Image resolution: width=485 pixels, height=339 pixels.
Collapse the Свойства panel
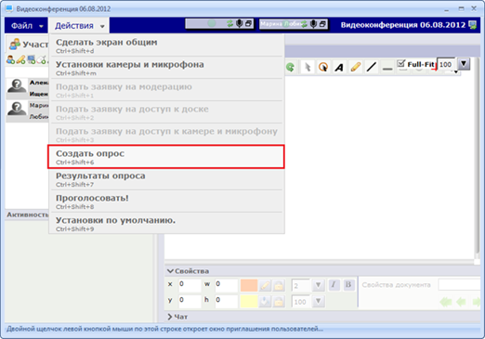click(170, 271)
